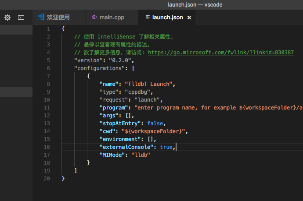Click the C++ file icon on main.cpp tab
The image size is (303, 201).
(x=94, y=18)
